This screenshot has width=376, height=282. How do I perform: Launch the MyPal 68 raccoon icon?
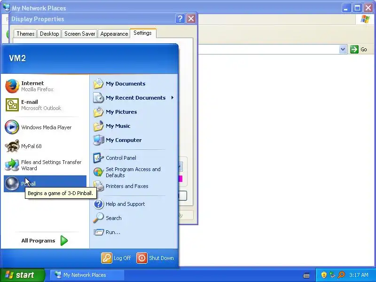click(12, 146)
